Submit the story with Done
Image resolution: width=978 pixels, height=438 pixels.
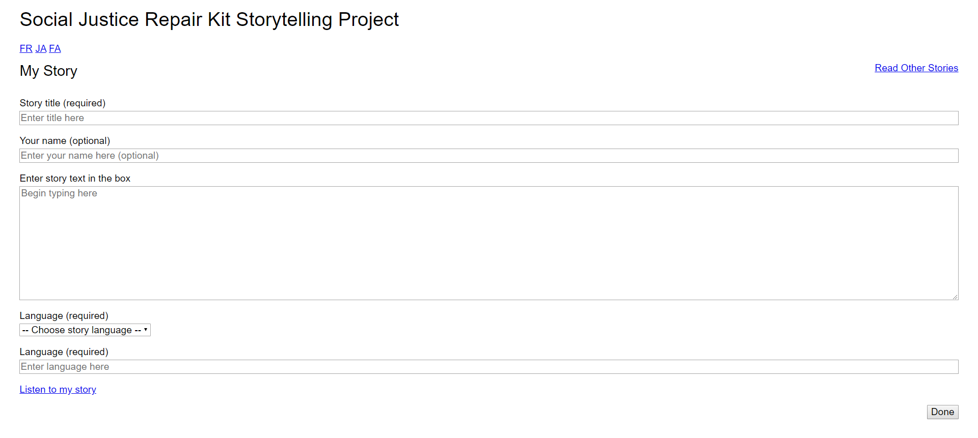(x=942, y=412)
